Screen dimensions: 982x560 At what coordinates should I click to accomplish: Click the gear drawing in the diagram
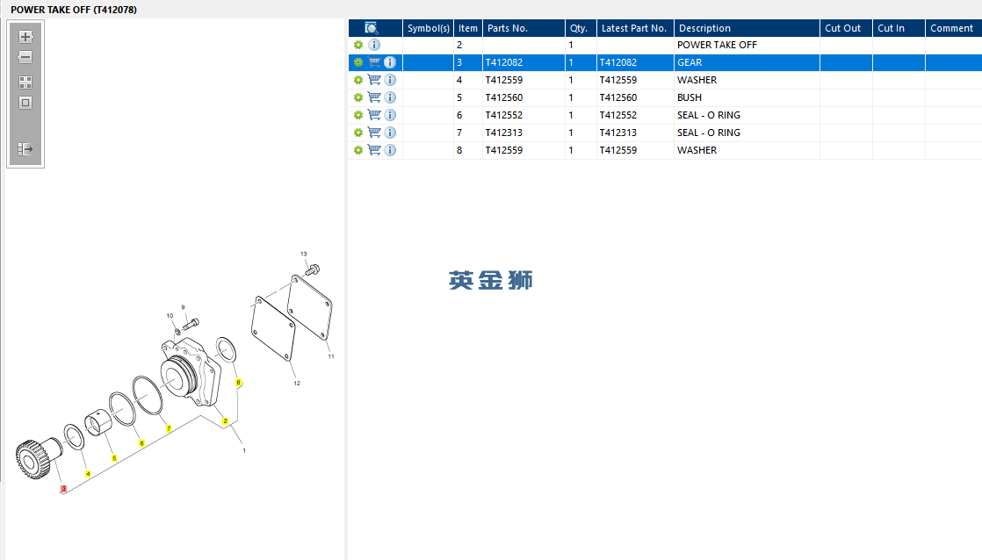38,458
